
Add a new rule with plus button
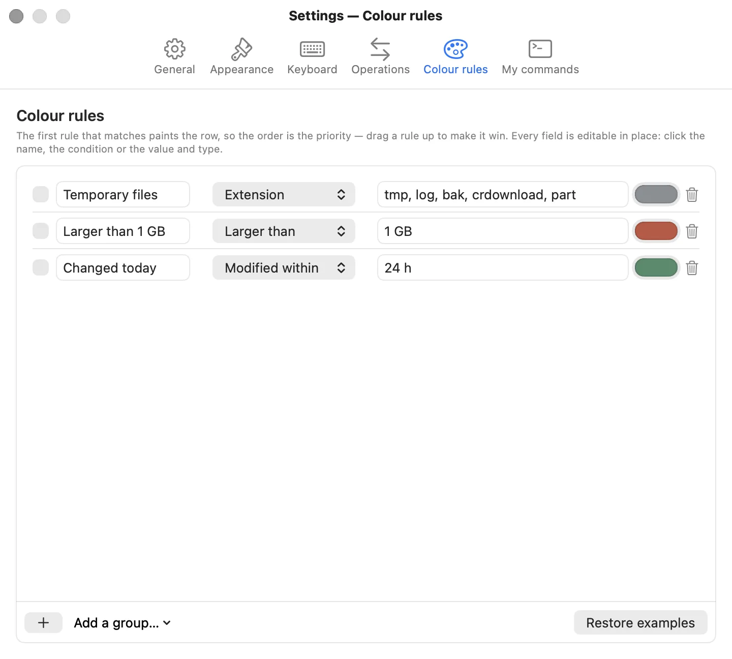pyautogui.click(x=44, y=623)
